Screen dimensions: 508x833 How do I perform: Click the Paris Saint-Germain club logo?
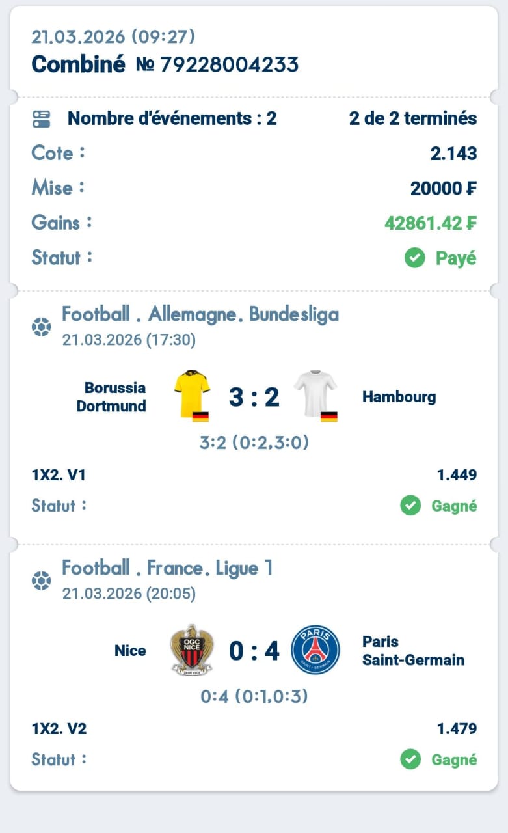coord(315,649)
